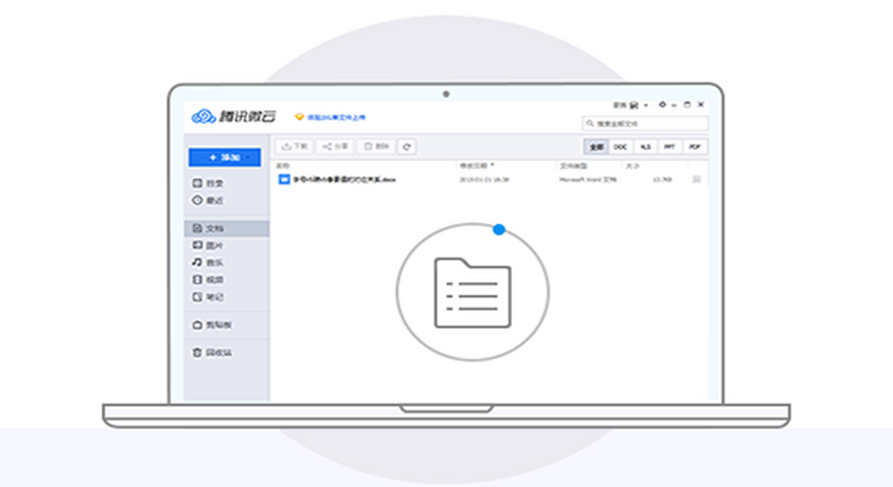Select the .docx file name in list
The image size is (893, 487).
tap(345, 180)
